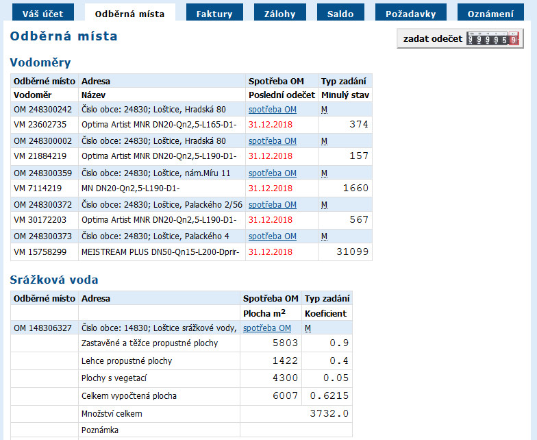Image resolution: width=537 pixels, height=440 pixels.
Task: Click the M link in OM 148306327 row
Action: point(308,328)
